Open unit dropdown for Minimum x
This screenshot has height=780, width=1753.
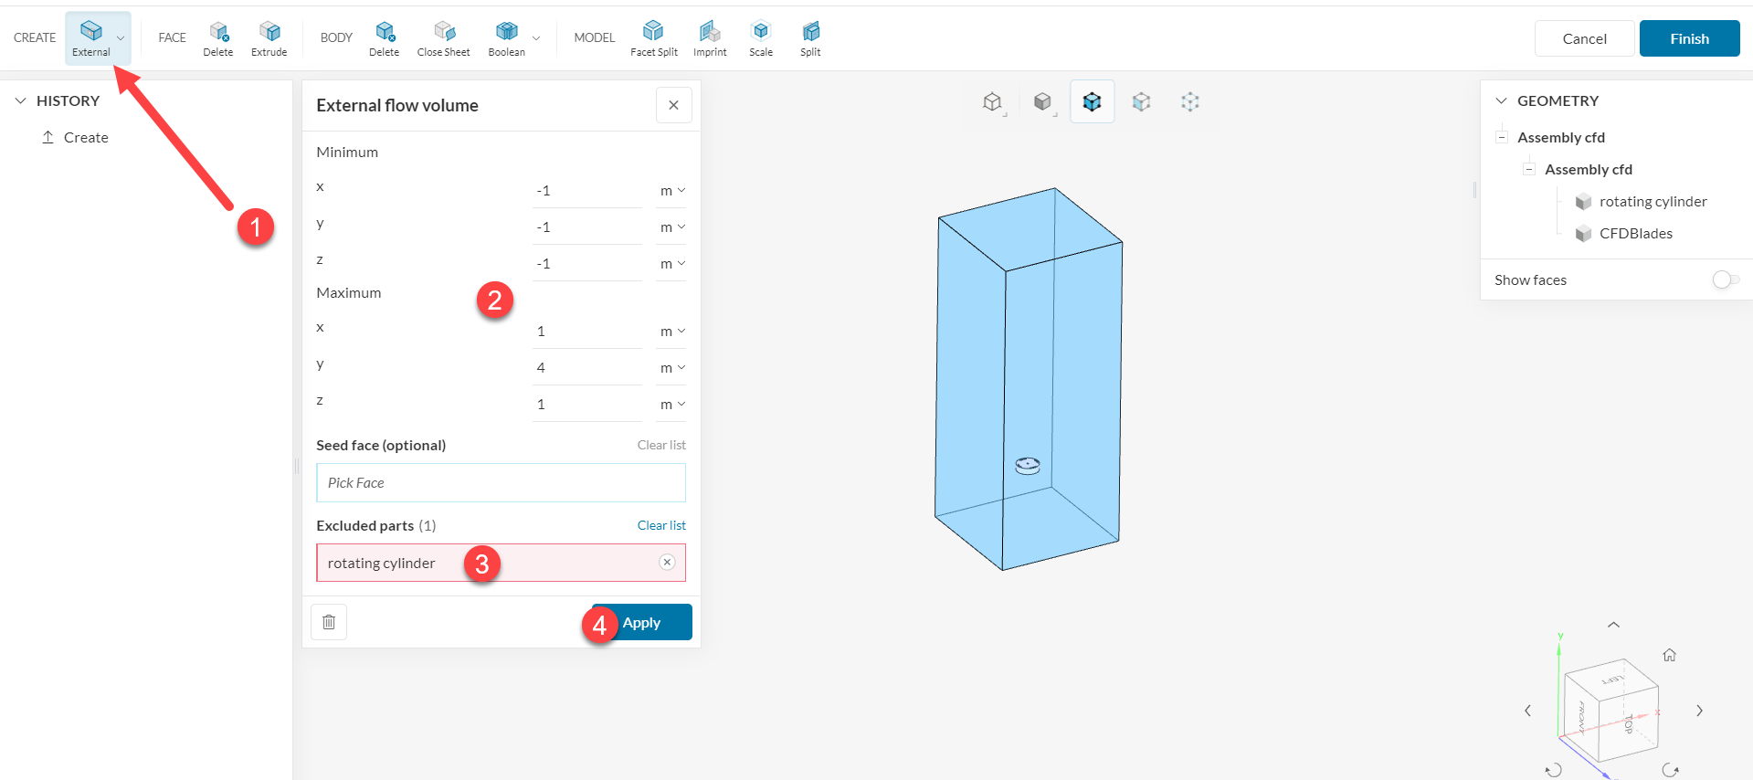[x=672, y=190]
